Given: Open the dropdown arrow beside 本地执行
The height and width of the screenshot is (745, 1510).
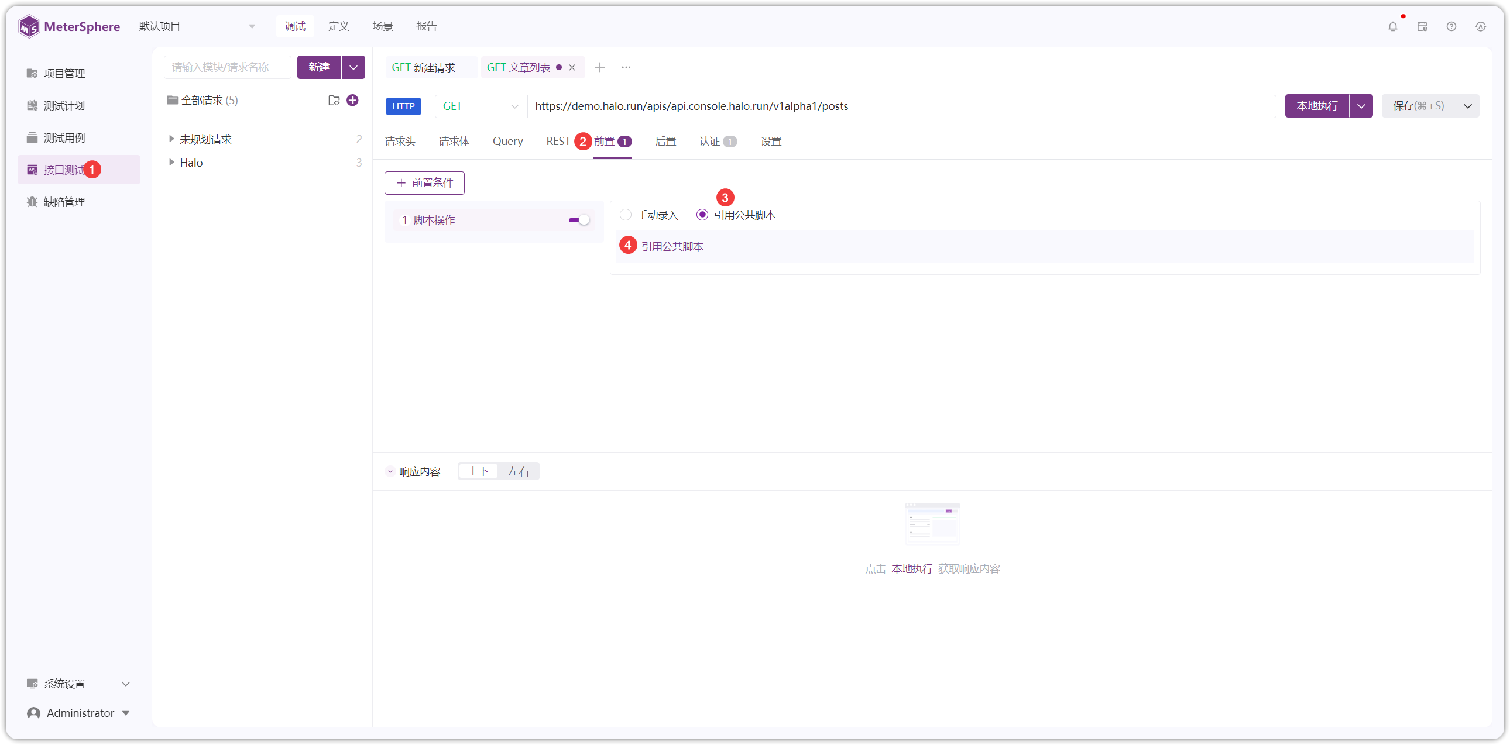Looking at the screenshot, I should (1361, 106).
